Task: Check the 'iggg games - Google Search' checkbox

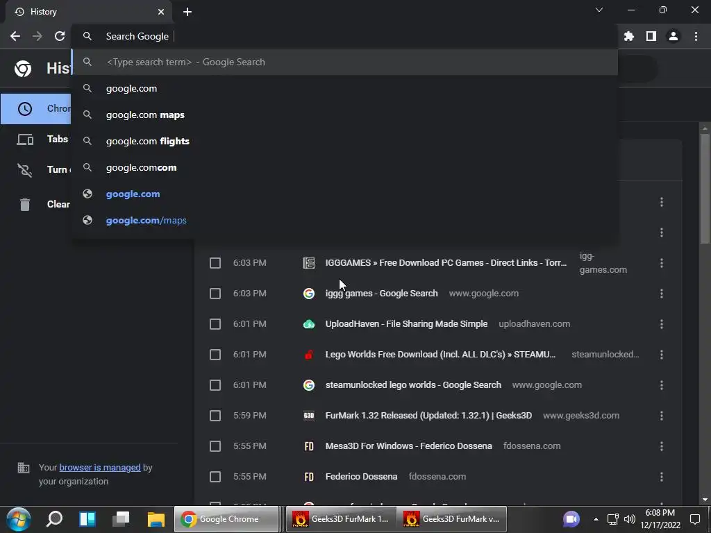Action: click(215, 294)
